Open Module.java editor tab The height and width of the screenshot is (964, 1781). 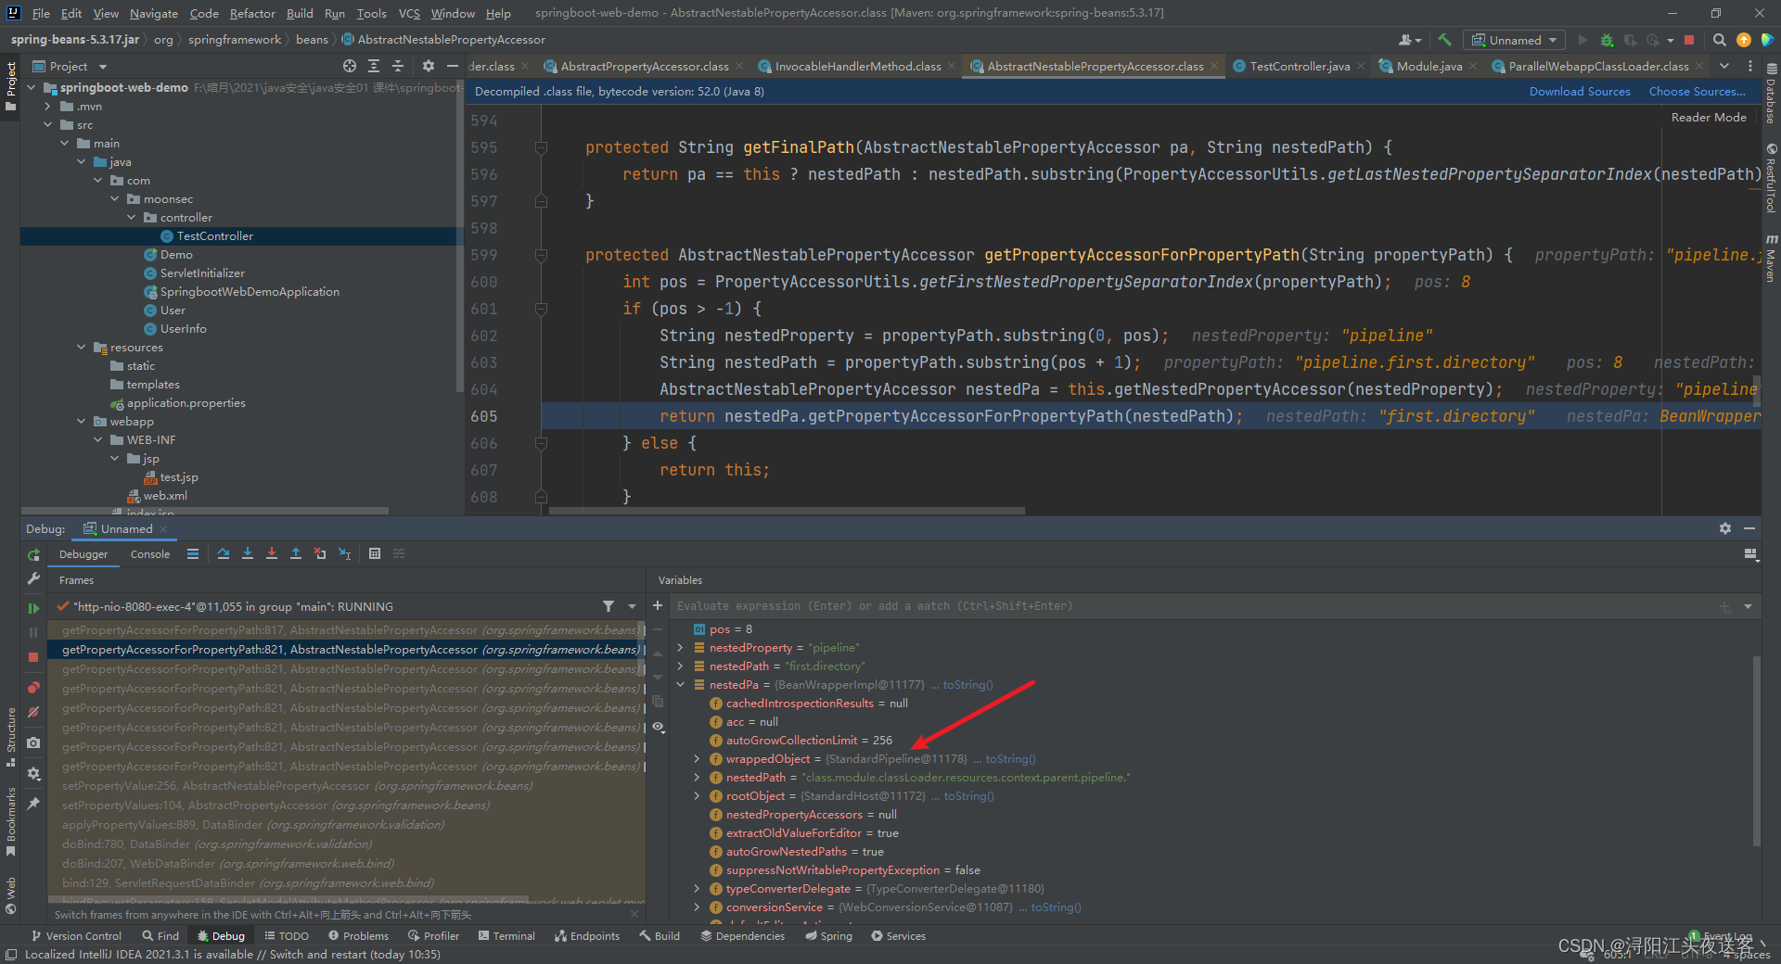[1429, 66]
